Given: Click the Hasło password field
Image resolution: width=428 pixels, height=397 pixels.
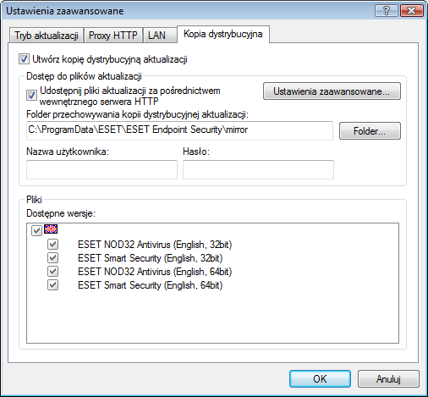Looking at the screenshot, I should (258, 169).
